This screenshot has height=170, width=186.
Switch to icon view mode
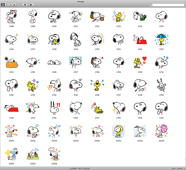coord(3,5)
